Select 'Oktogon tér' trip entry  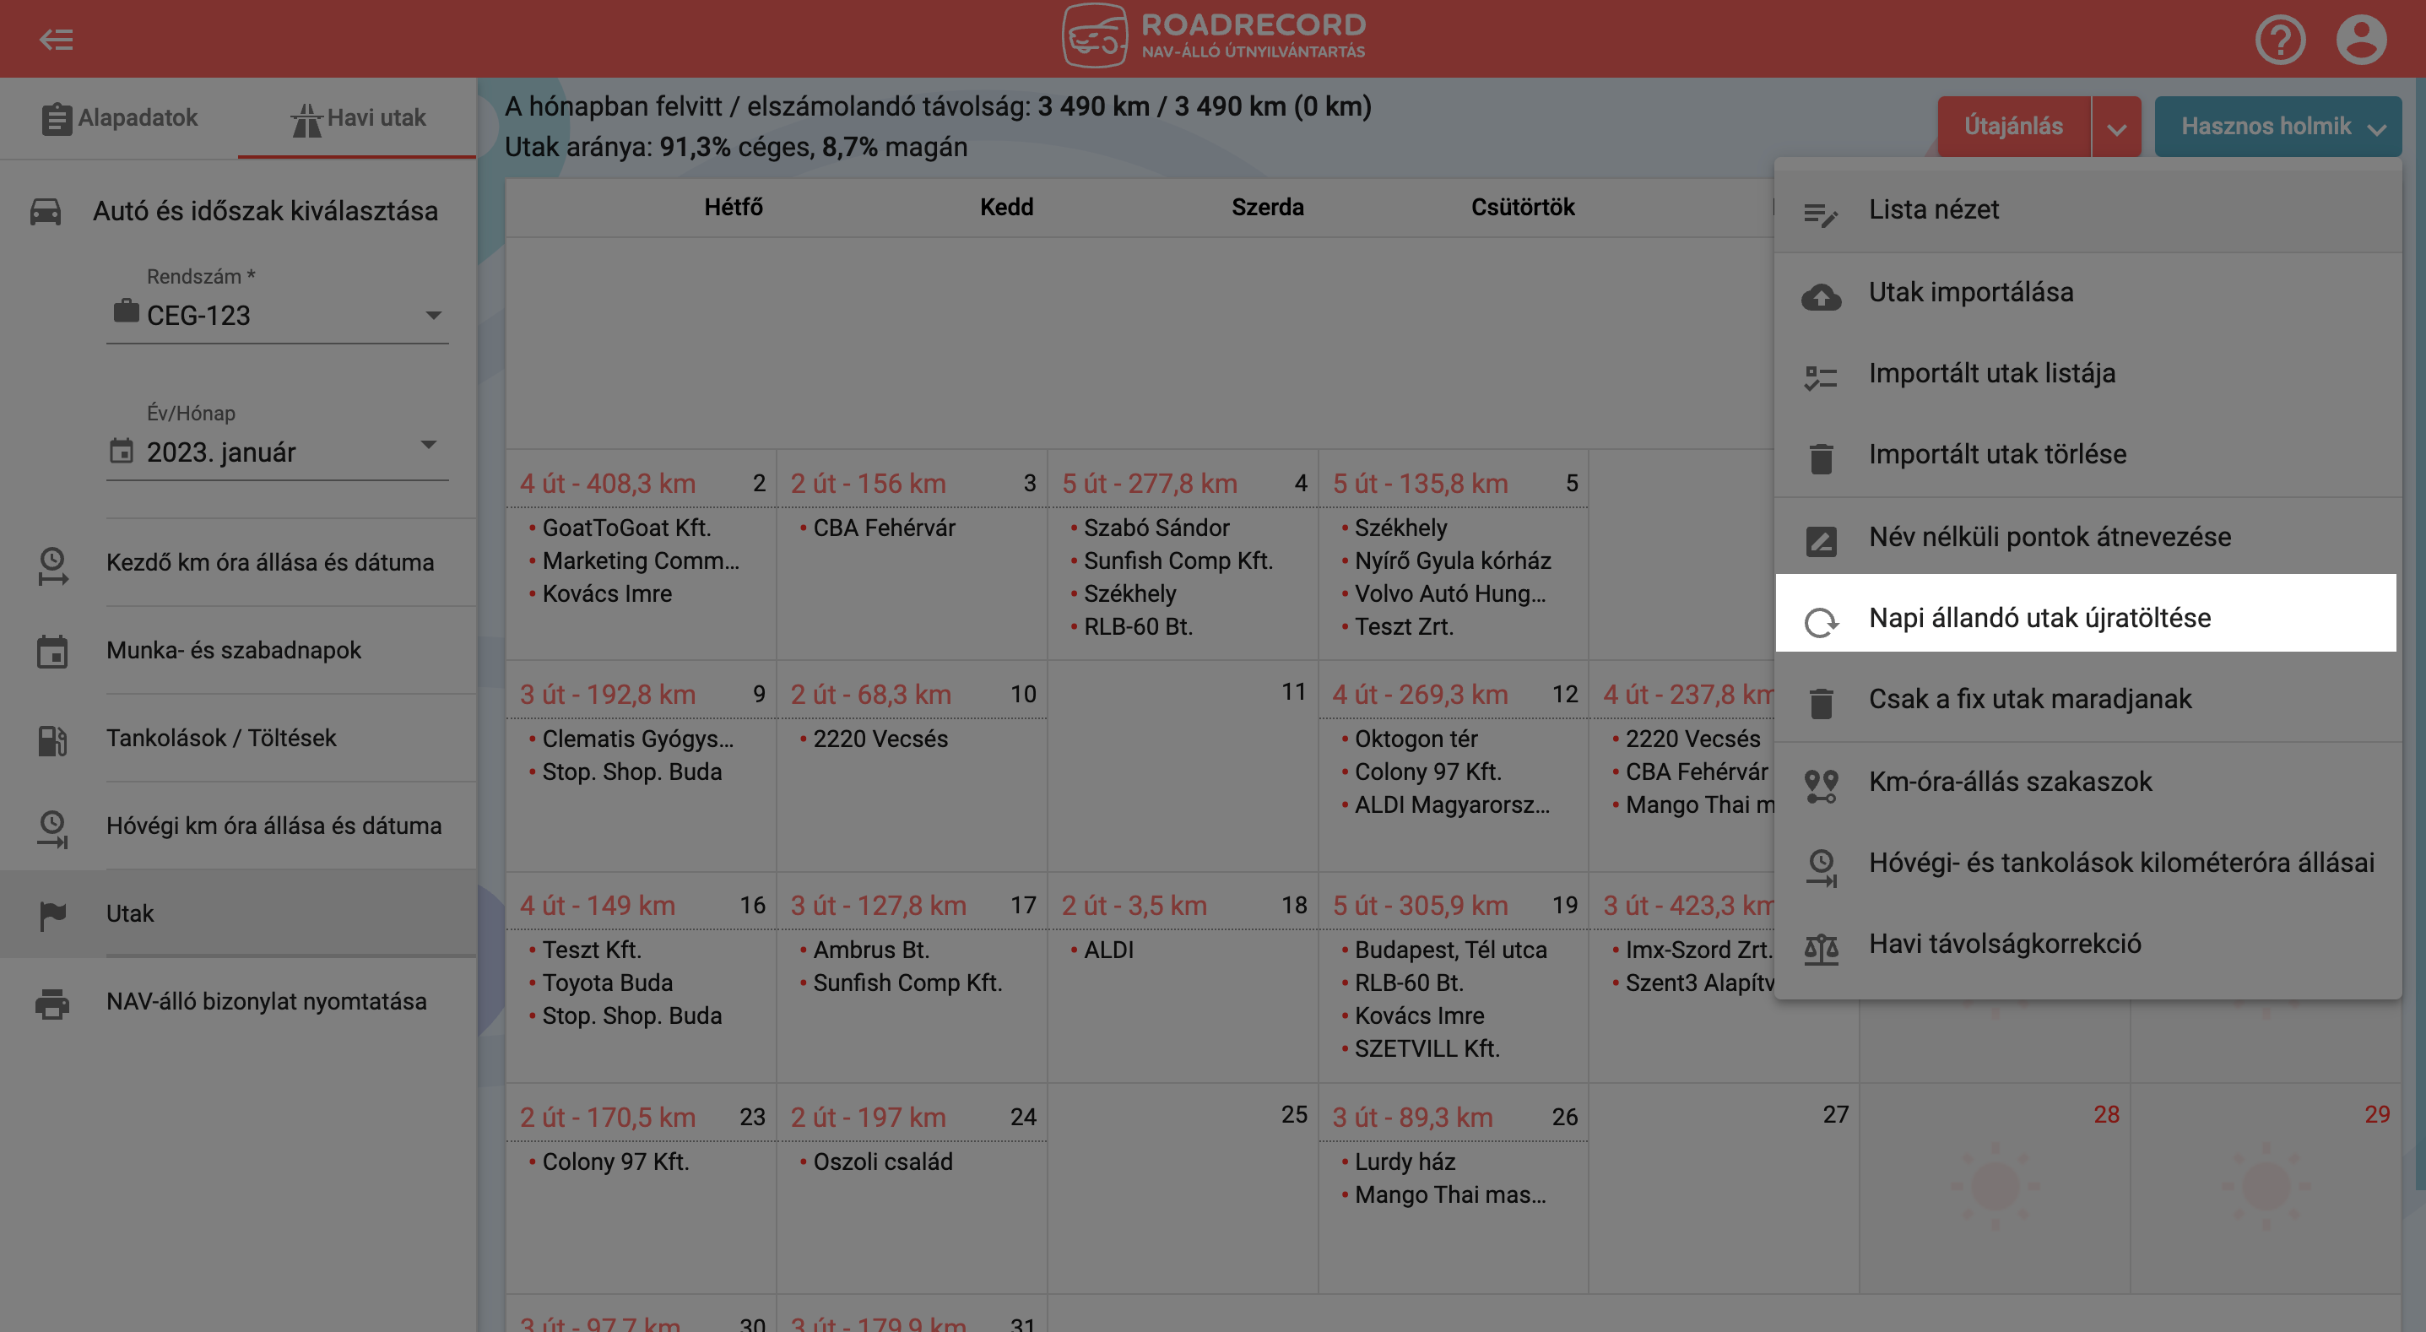coord(1416,739)
